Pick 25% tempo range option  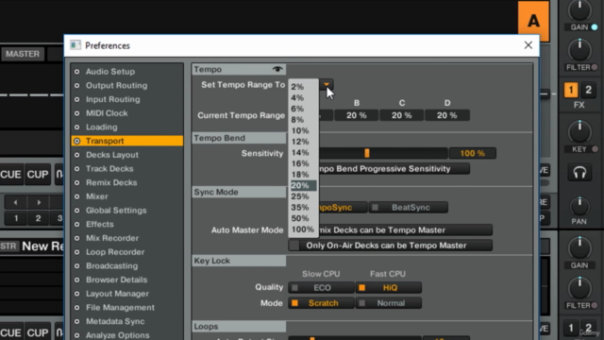point(300,196)
